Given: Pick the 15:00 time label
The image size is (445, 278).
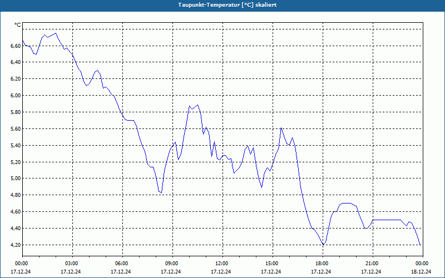Looking at the screenshot, I should tap(271, 264).
